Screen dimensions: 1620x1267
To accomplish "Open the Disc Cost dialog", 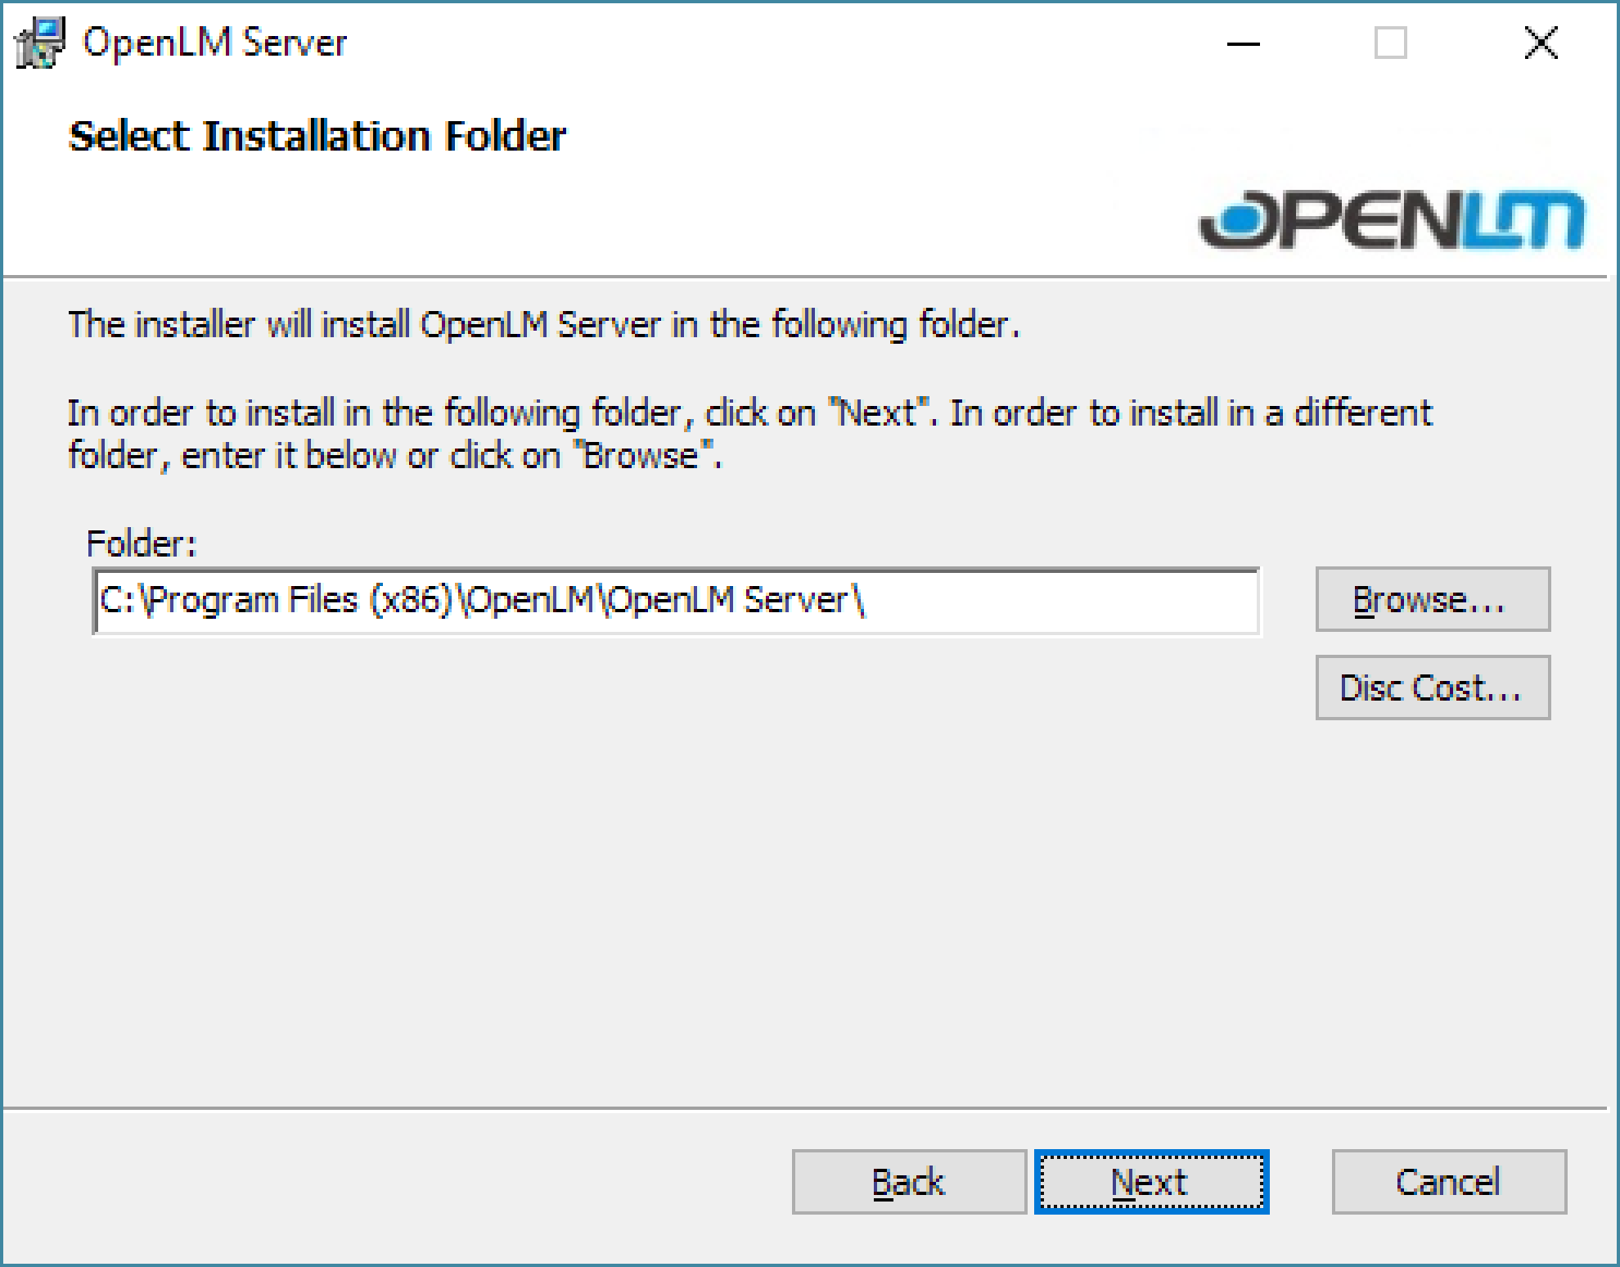I will coord(1432,688).
